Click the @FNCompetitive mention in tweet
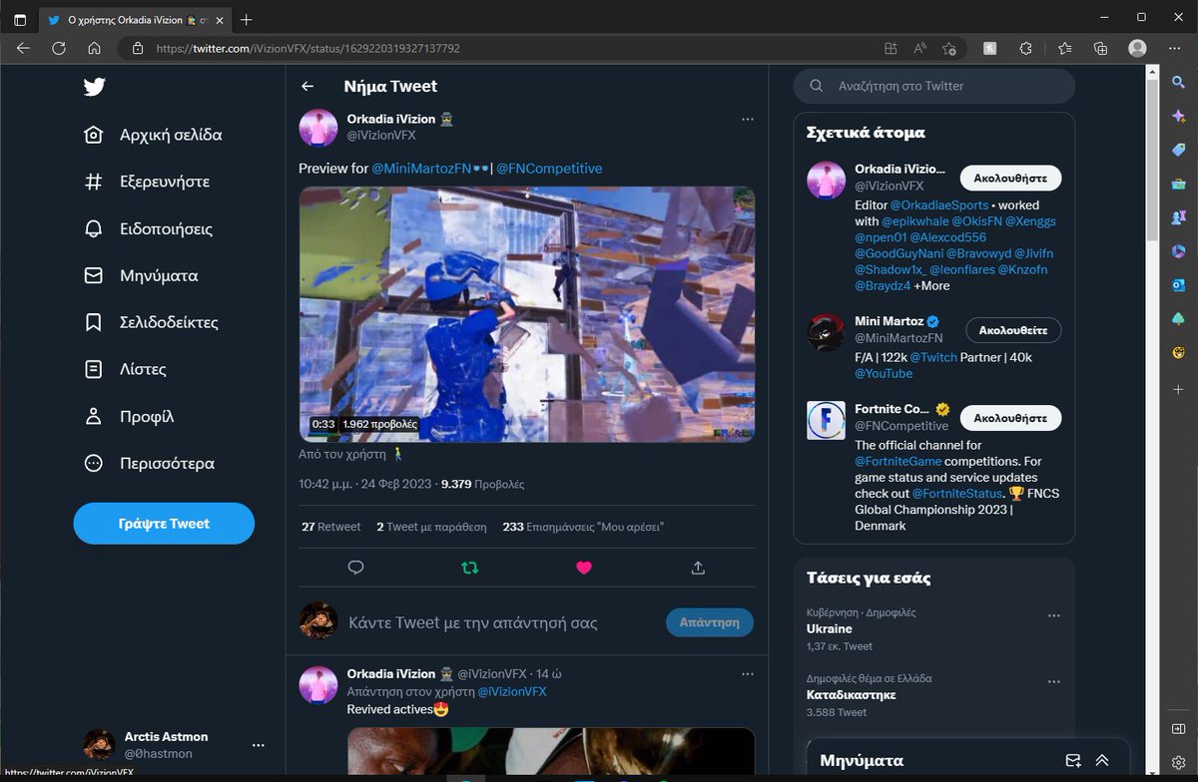 549,169
